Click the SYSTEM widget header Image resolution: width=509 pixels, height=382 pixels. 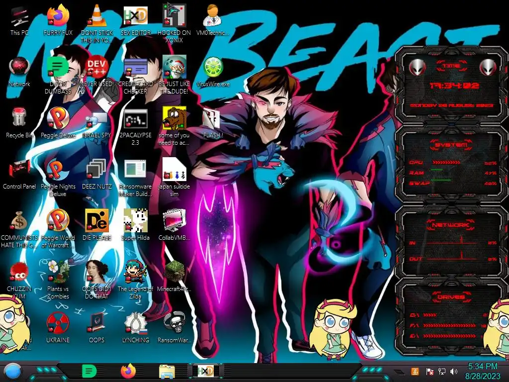click(451, 145)
